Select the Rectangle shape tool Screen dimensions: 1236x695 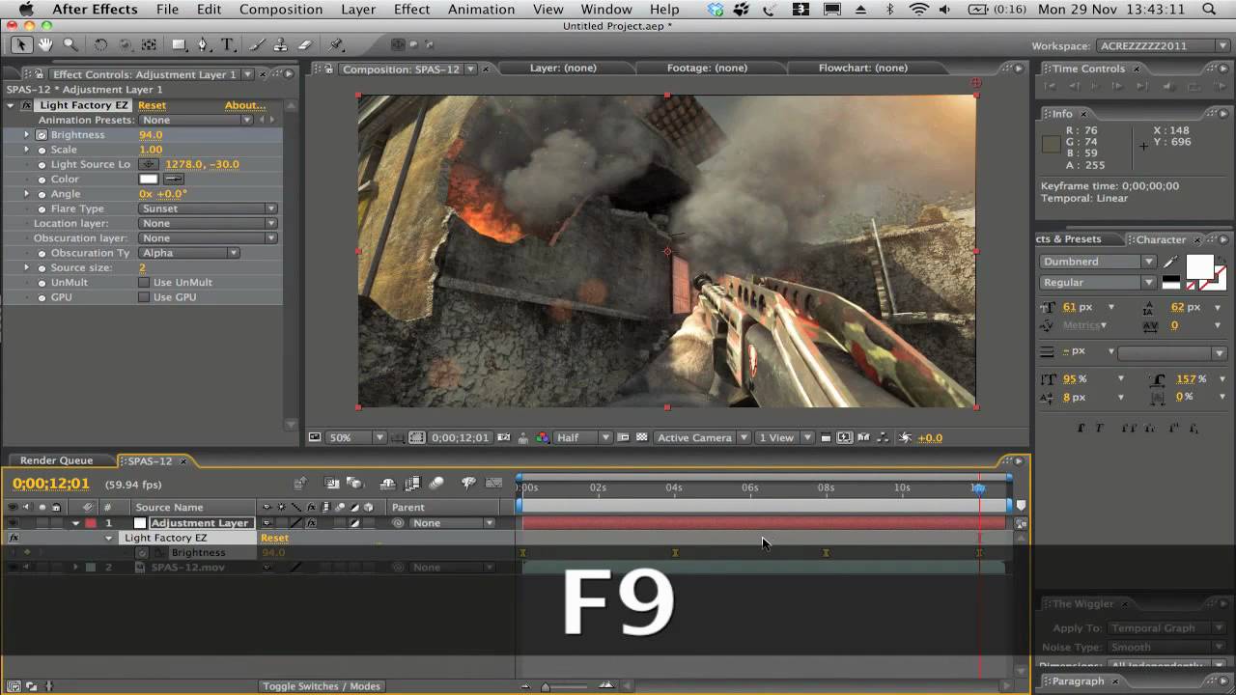pyautogui.click(x=180, y=44)
